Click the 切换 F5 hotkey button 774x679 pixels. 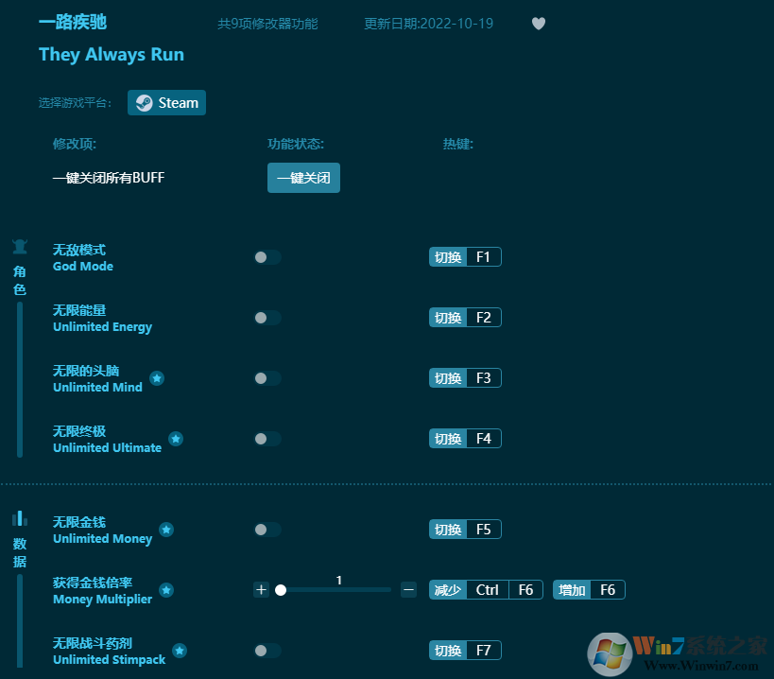[x=465, y=530]
